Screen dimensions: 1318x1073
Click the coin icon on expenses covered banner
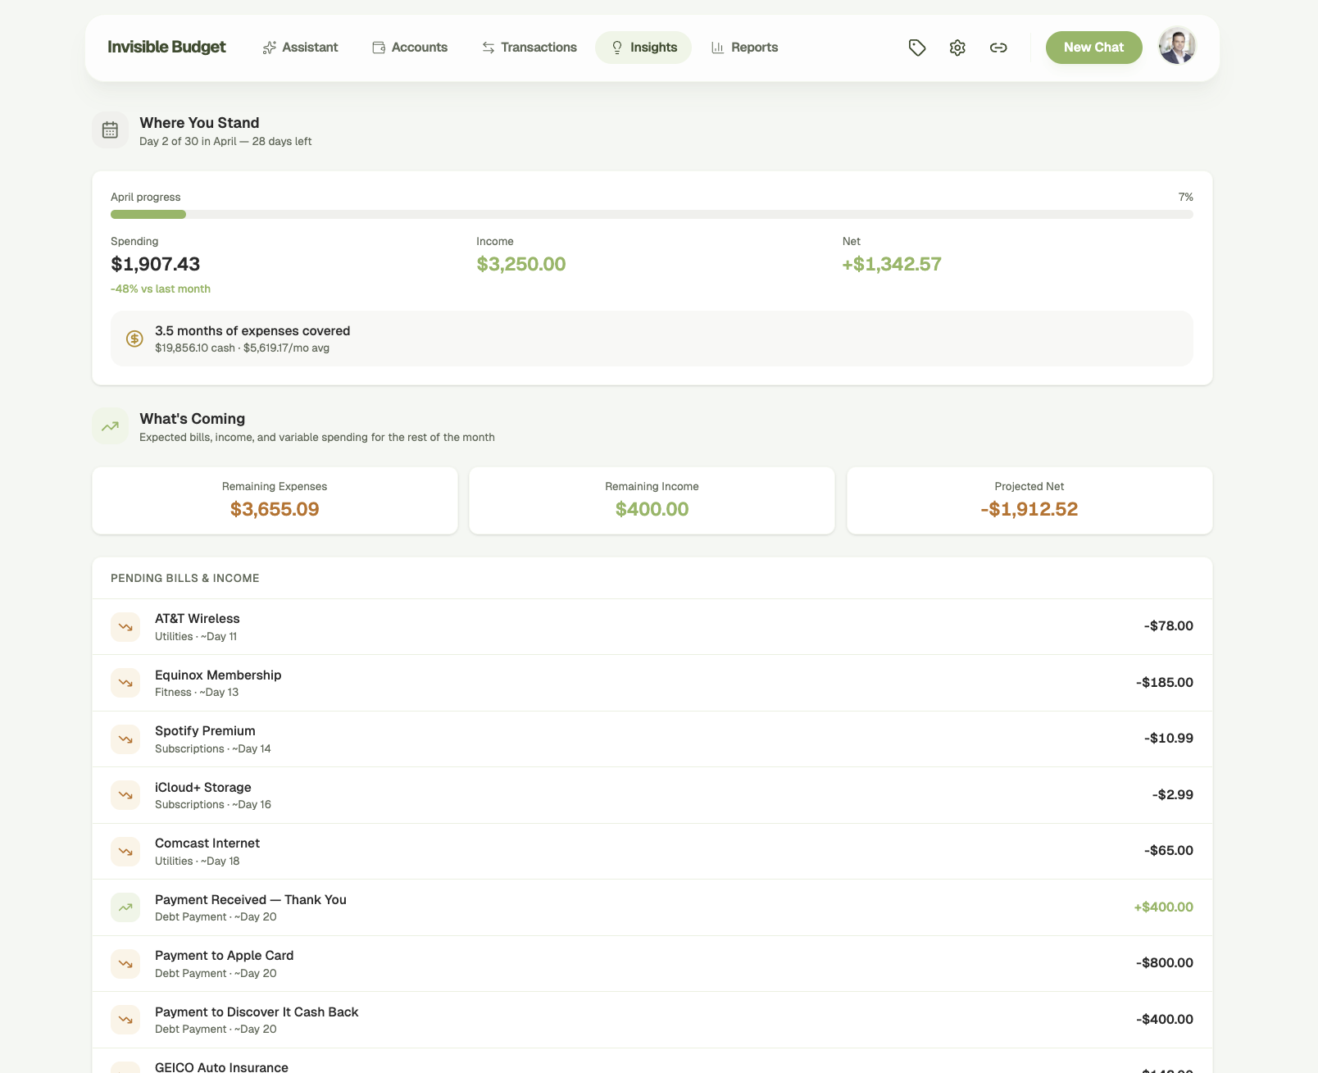pyautogui.click(x=134, y=339)
